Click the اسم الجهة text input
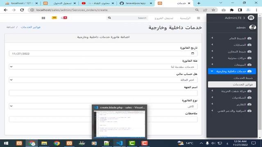Screen dimensions: 262x147 click(103, 93)
